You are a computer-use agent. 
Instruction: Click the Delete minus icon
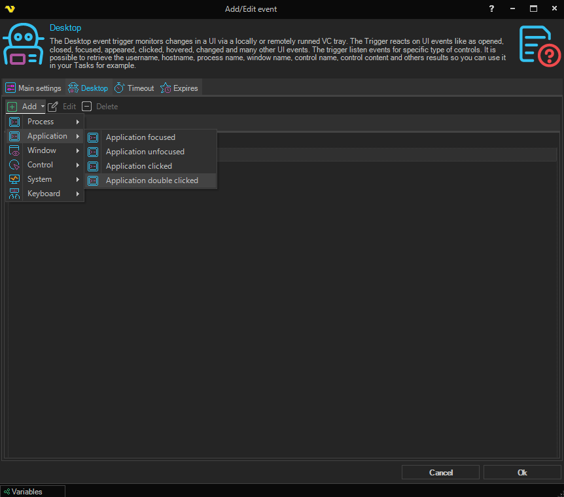(86, 107)
